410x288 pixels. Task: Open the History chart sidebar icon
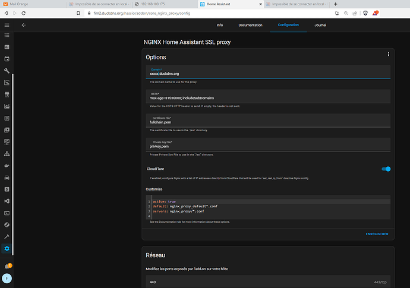tap(7, 106)
